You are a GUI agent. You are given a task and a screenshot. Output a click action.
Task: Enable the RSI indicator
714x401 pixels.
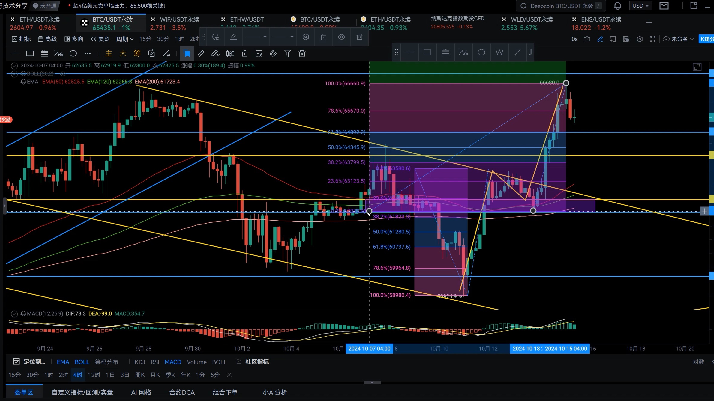(155, 362)
